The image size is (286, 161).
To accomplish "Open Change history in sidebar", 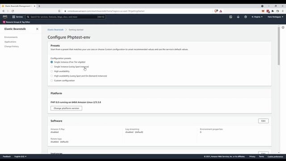I will (12, 47).
